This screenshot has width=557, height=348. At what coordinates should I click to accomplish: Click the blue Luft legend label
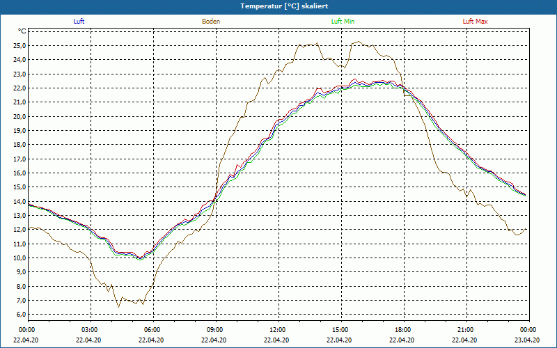(79, 22)
